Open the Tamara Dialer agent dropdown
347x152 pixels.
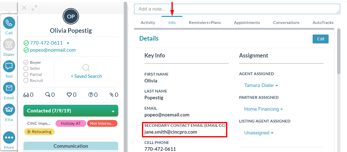[261, 85]
